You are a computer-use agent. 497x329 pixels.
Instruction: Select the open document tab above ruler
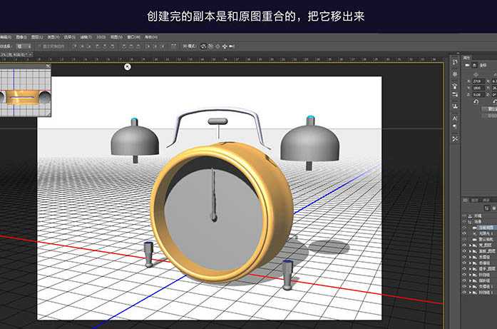point(16,55)
